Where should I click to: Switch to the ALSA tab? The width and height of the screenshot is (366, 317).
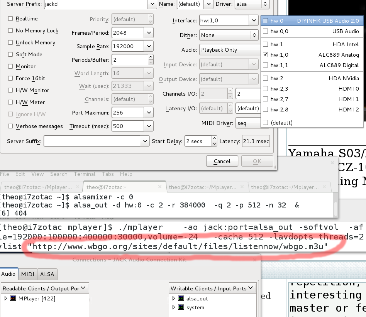pos(47,274)
